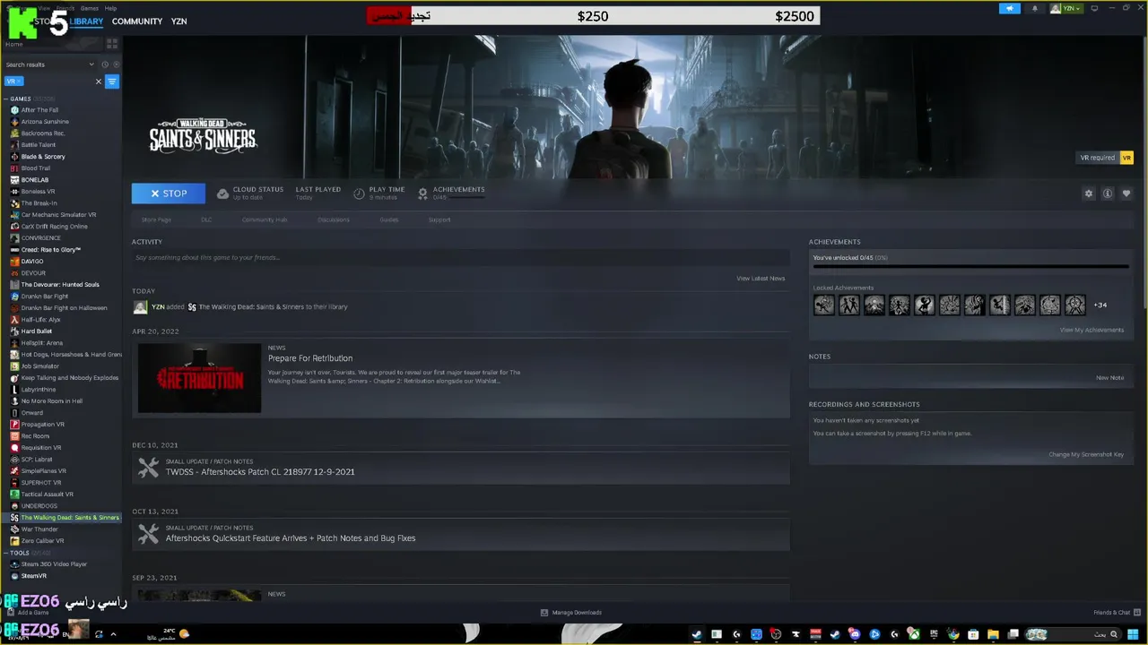The image size is (1148, 645).
Task: Select Blade & Sorcery in game list
Action: [43, 157]
